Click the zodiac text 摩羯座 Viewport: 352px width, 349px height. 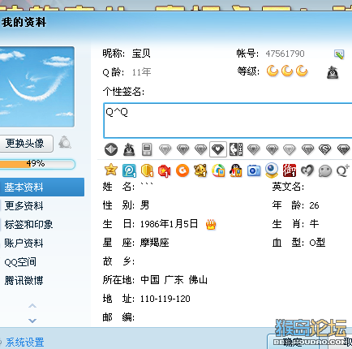click(x=154, y=243)
